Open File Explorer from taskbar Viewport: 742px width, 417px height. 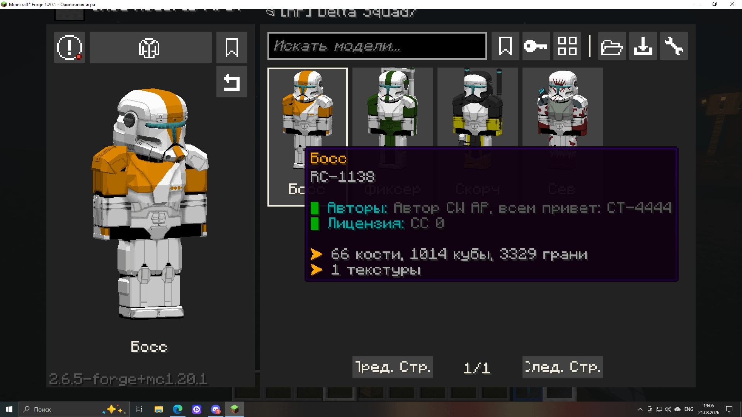click(158, 409)
